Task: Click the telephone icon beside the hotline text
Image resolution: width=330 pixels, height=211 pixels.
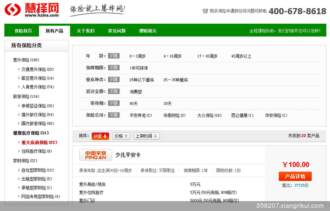Action: click(205, 11)
